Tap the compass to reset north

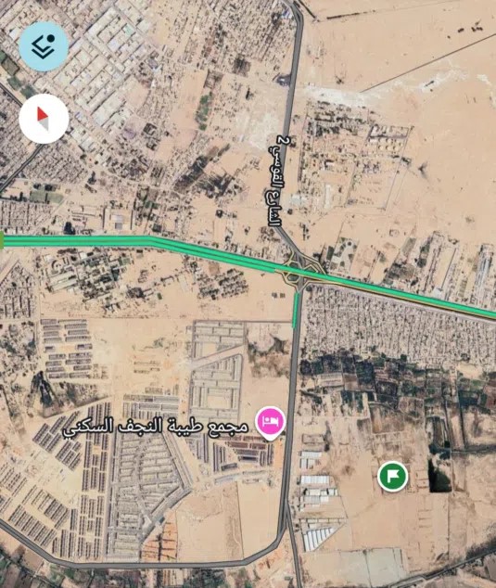tap(44, 119)
